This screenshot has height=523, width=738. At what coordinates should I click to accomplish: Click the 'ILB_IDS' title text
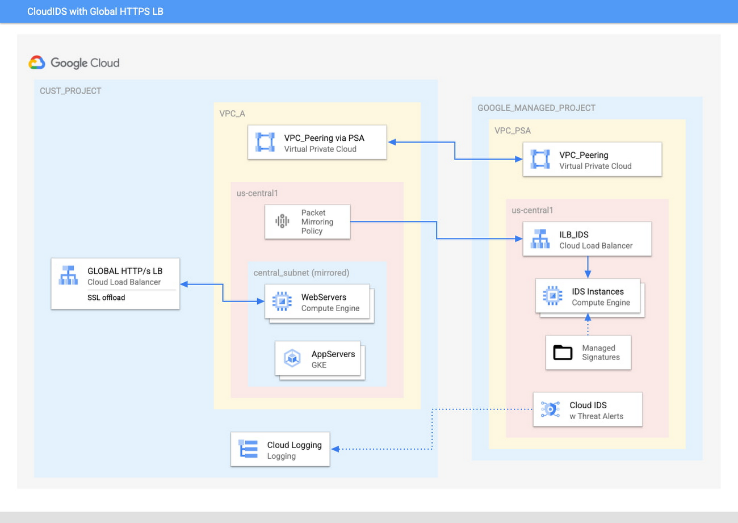[x=574, y=235]
